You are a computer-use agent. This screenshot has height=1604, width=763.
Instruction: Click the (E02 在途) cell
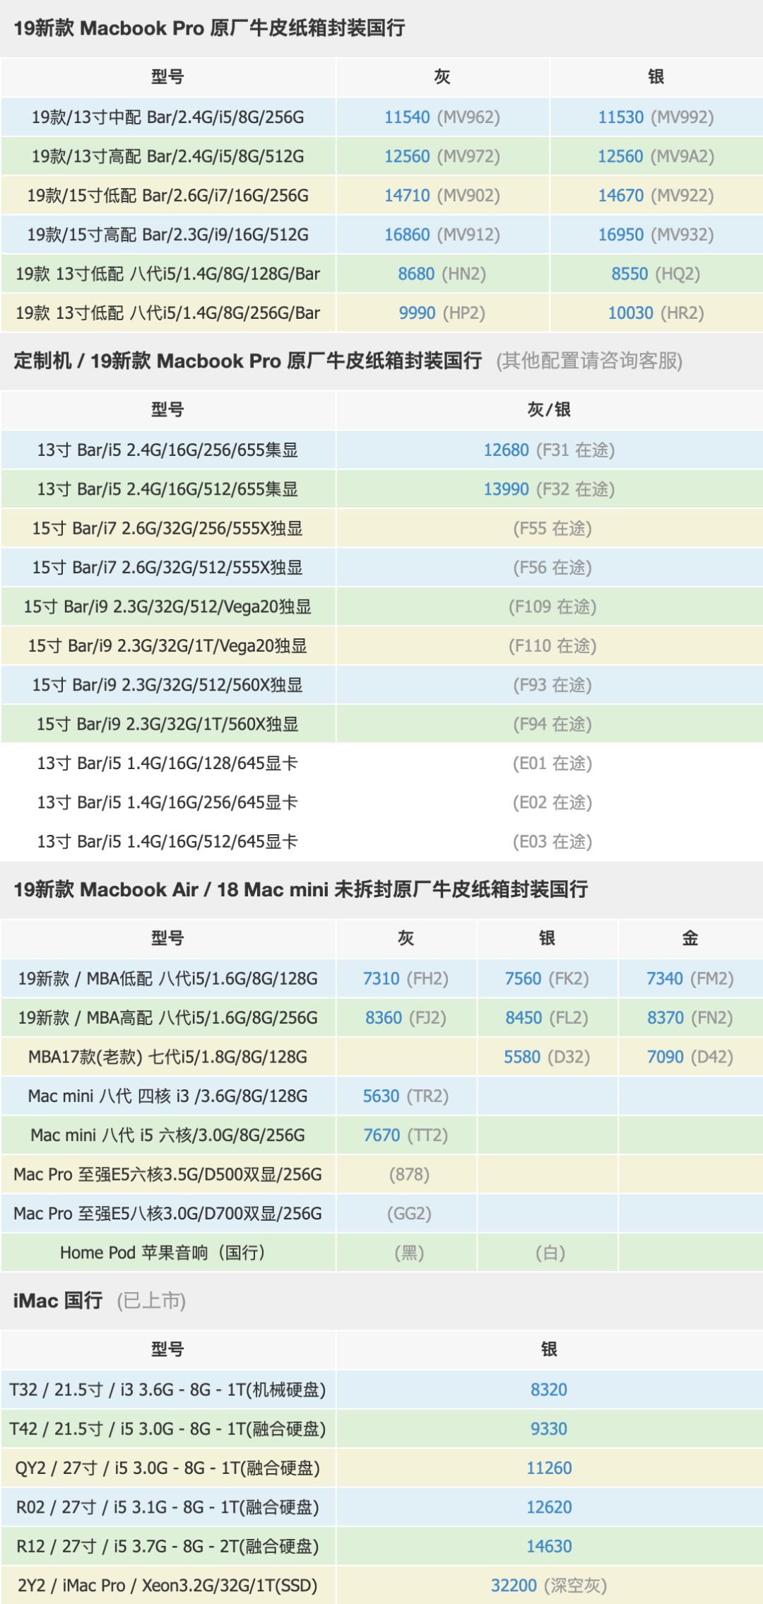(552, 803)
